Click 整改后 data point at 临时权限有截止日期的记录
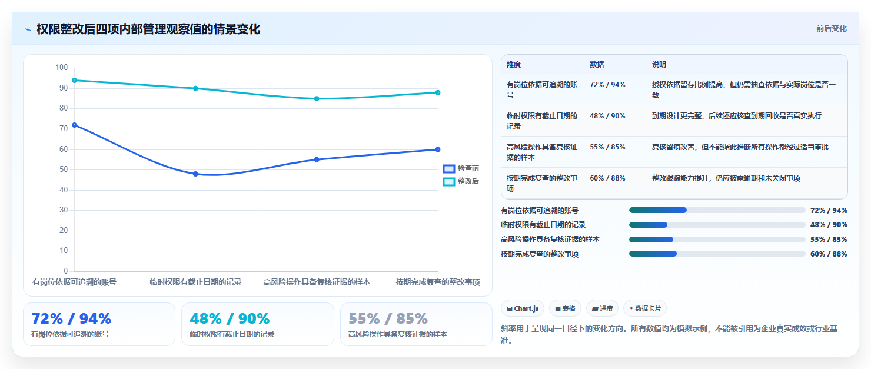 pos(195,88)
